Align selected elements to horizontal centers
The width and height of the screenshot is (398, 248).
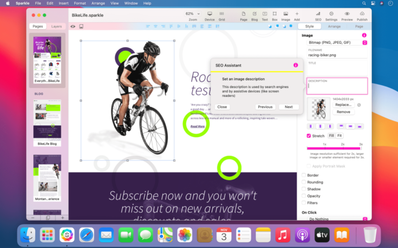[155, 26]
